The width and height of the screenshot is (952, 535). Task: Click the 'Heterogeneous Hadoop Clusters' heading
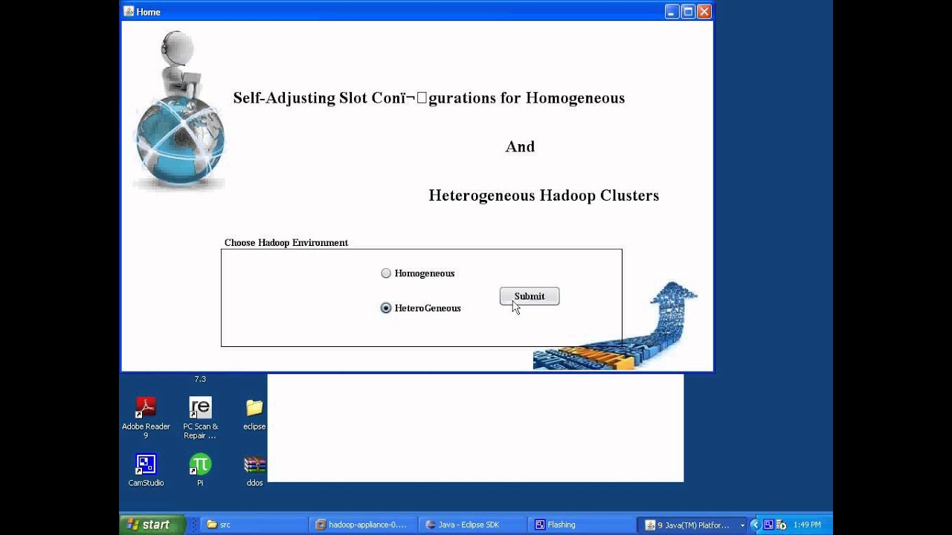click(544, 195)
